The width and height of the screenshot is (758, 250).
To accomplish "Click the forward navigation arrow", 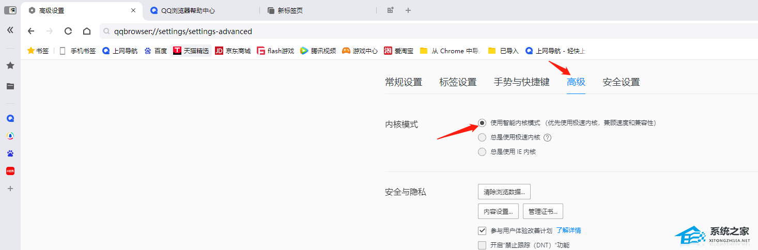I will [x=50, y=31].
